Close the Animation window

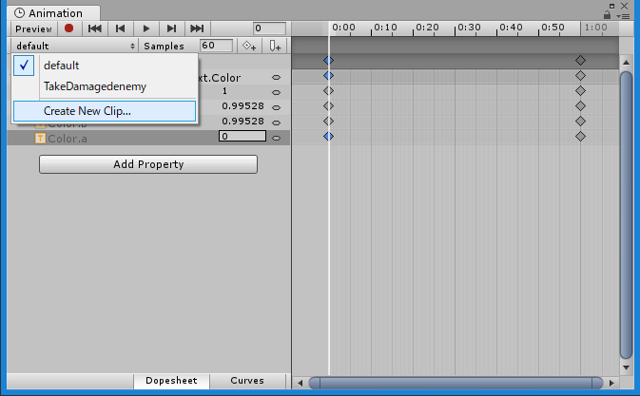pos(625,6)
